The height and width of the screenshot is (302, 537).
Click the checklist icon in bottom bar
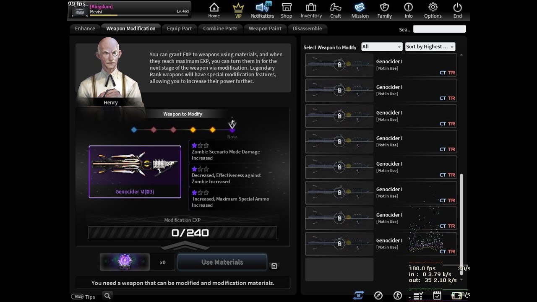pos(418,296)
